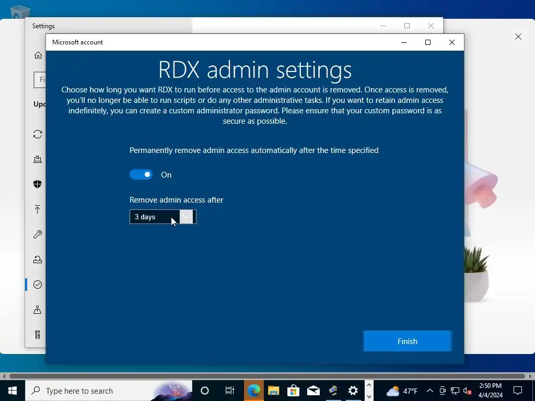Go to Settings Home icon
Viewport: 535px width, 401px height.
[38, 55]
